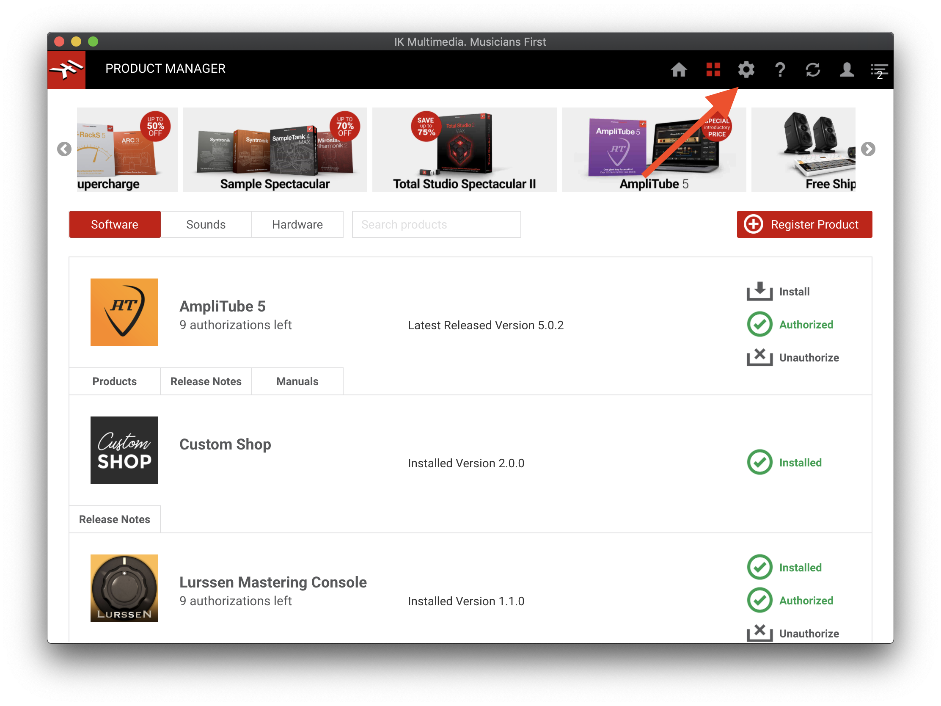This screenshot has width=941, height=706.
Task: Click the Lurssen knob product logo
Action: tap(124, 588)
